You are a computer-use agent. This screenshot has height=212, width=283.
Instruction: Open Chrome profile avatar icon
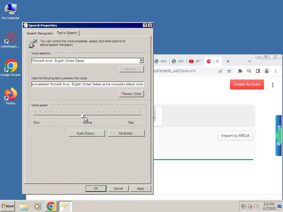[x=267, y=71]
